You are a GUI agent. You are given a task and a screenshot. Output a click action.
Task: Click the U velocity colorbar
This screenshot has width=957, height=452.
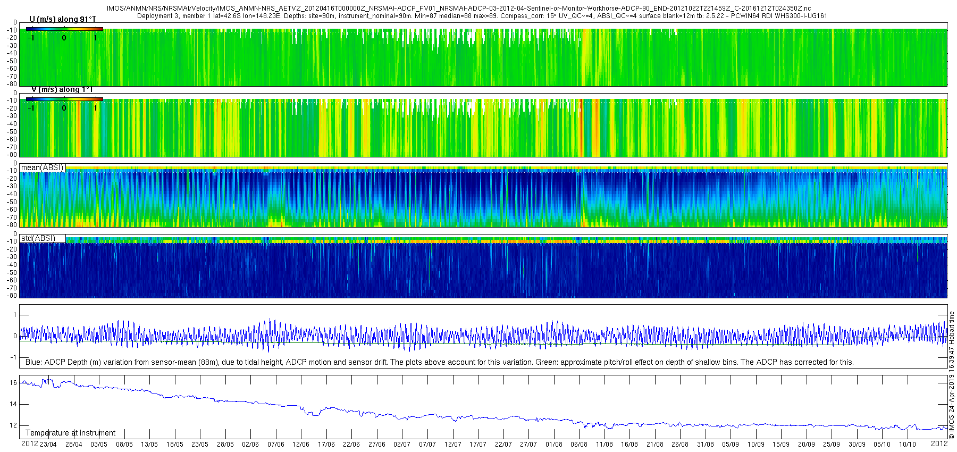point(64,29)
